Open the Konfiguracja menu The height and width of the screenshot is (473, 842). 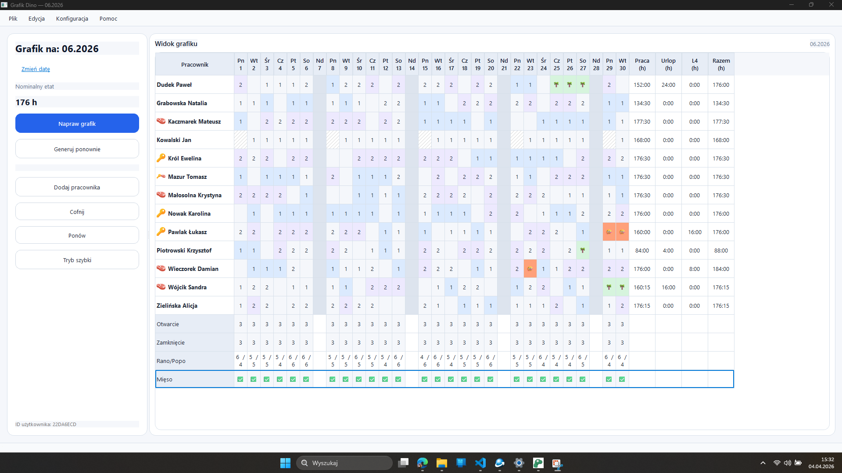pyautogui.click(x=72, y=18)
